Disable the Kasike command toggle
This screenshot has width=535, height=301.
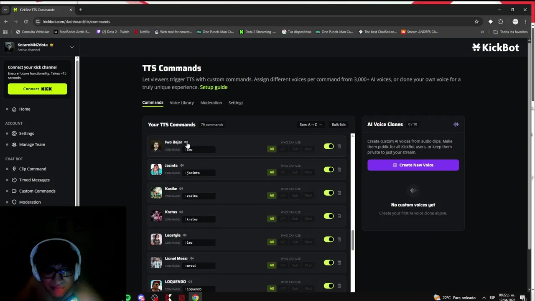(329, 193)
